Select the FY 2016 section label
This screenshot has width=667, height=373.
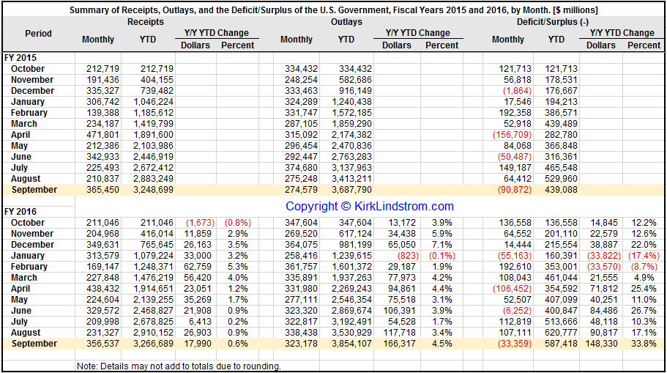coord(21,212)
